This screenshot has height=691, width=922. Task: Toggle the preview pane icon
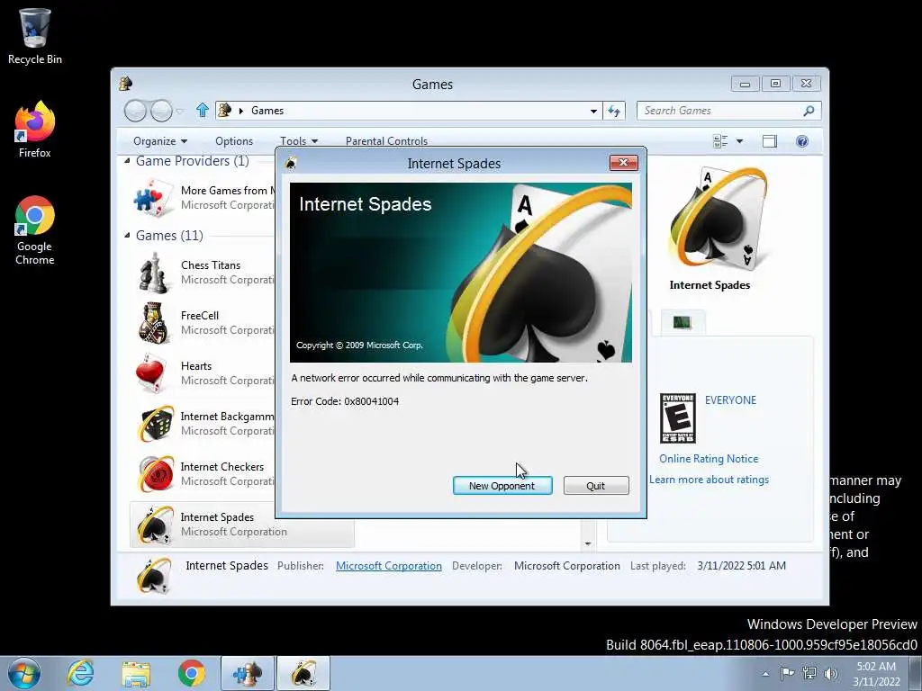tap(770, 141)
